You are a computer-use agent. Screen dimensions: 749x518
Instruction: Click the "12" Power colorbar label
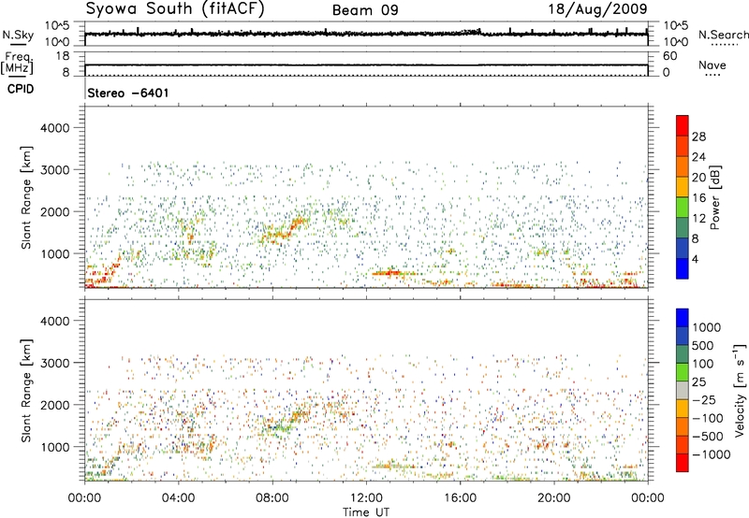pos(698,219)
